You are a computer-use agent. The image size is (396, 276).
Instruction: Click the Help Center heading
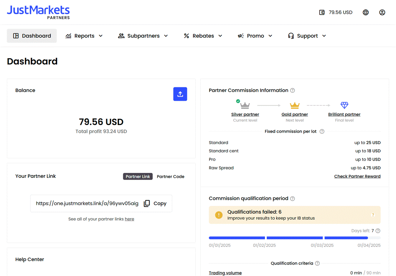pyautogui.click(x=30, y=260)
